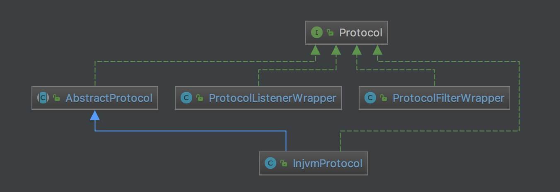Screen dimensions: 560x192
Task: Click the class icon on InjvmProtocol
Action: click(270, 163)
